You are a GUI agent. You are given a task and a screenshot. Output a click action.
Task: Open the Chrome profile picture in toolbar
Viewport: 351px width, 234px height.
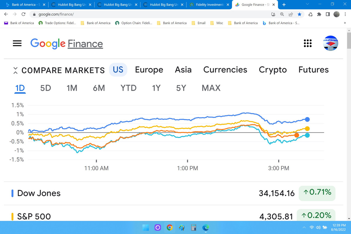tap(336, 14)
